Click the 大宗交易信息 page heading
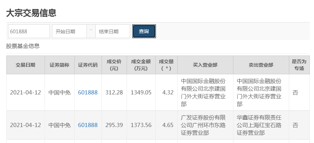This screenshot has width=314, height=143. click(x=31, y=13)
